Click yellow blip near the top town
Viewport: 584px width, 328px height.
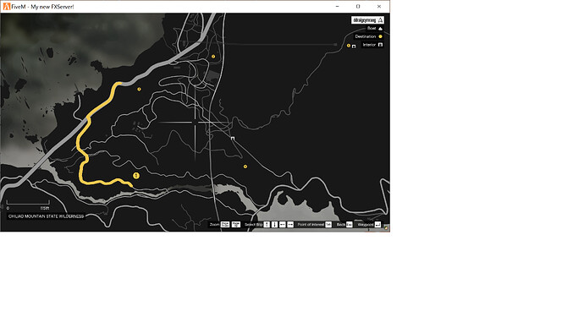coord(213,57)
